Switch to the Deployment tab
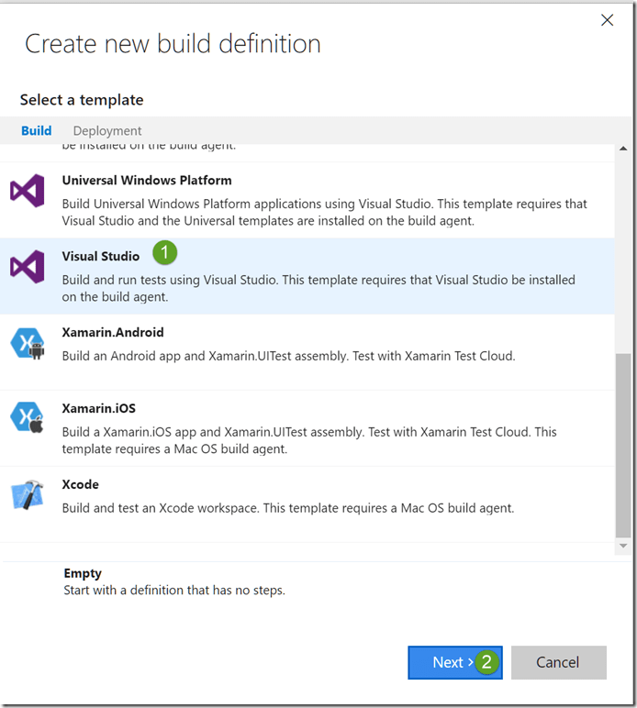Screen dimensions: 637x708 [107, 130]
